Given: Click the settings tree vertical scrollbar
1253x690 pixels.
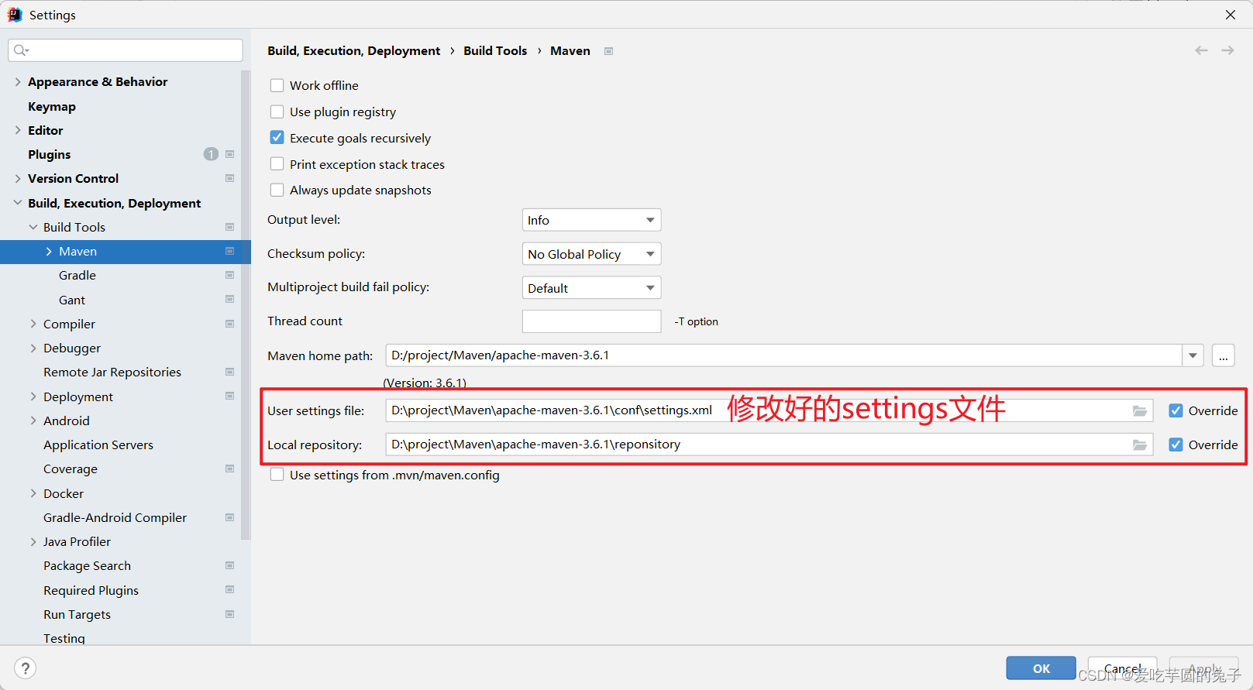Looking at the screenshot, I should point(246,304).
